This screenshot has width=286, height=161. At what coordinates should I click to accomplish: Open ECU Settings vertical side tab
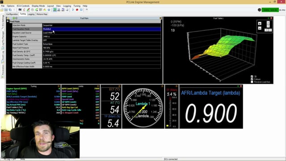(x=3, y=22)
